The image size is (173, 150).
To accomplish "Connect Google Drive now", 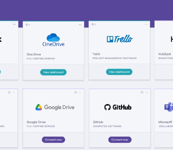I will [53, 140].
